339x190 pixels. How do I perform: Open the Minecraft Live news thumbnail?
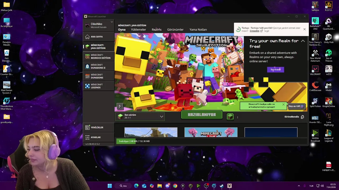click(x=211, y=132)
